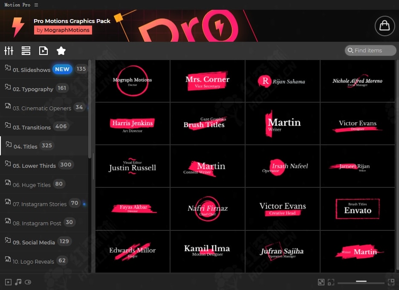Open the 02. Typography category

44,88
